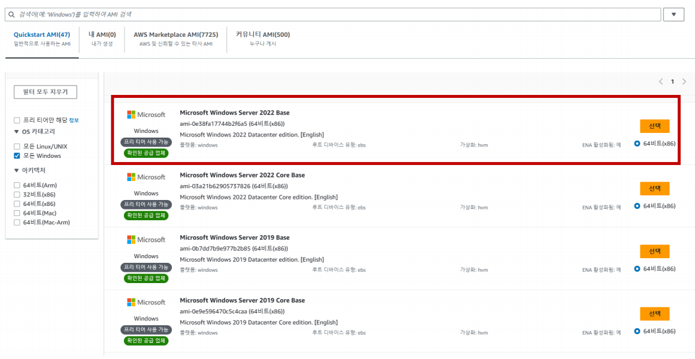Switch to Quickstart AMI(47) tab
The width and height of the screenshot is (695, 359).
pos(42,39)
